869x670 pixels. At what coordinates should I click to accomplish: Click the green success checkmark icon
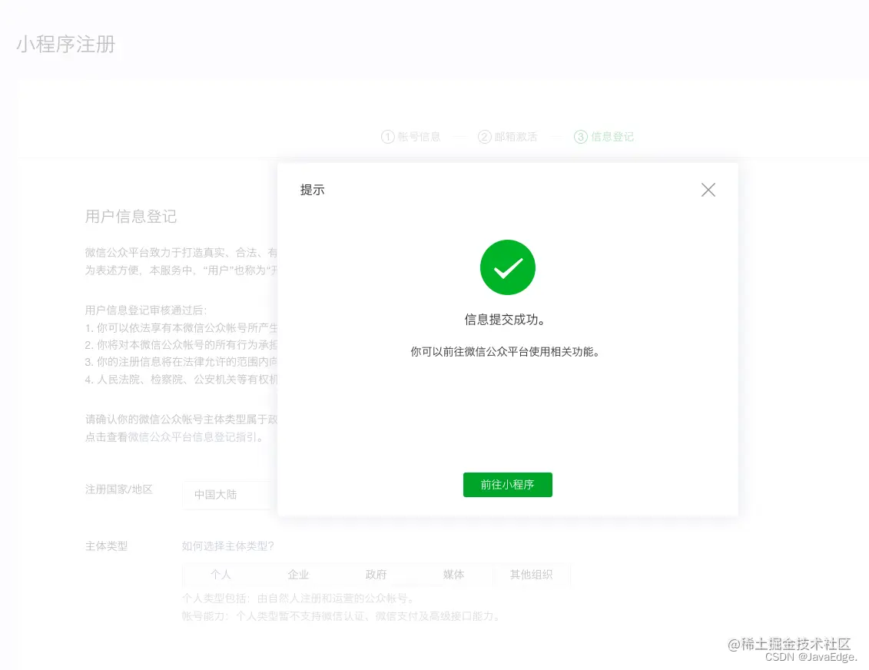(x=508, y=267)
